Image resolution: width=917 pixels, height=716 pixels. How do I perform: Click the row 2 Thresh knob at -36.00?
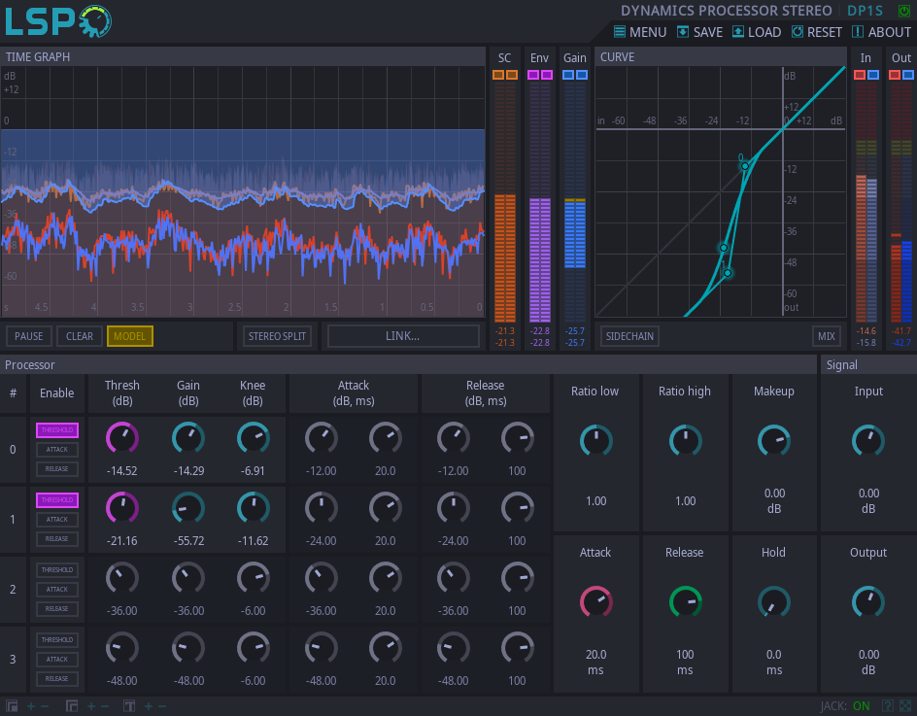(122, 578)
